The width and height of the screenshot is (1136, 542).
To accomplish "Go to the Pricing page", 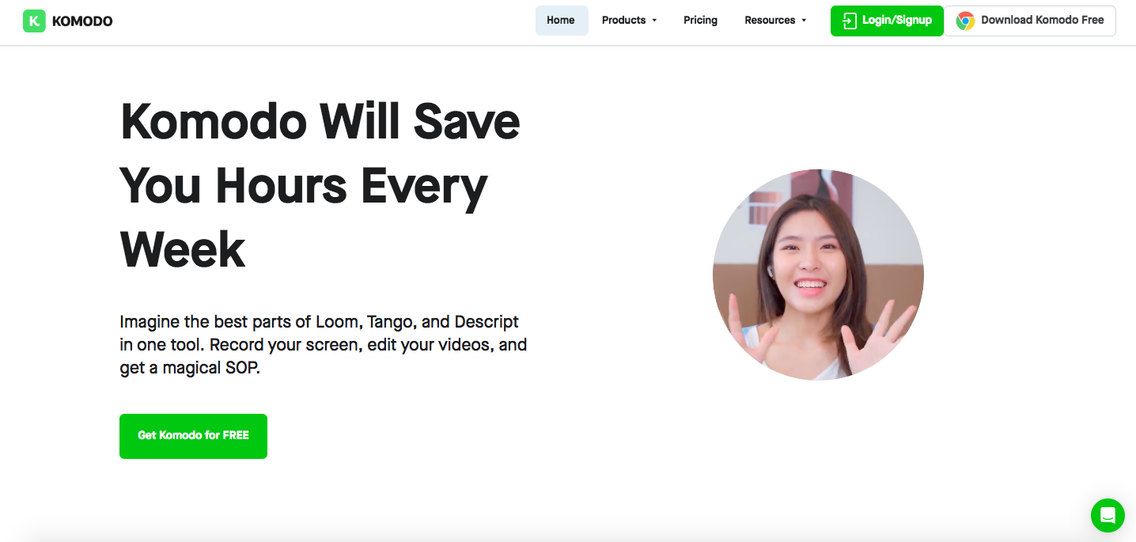I will (700, 21).
